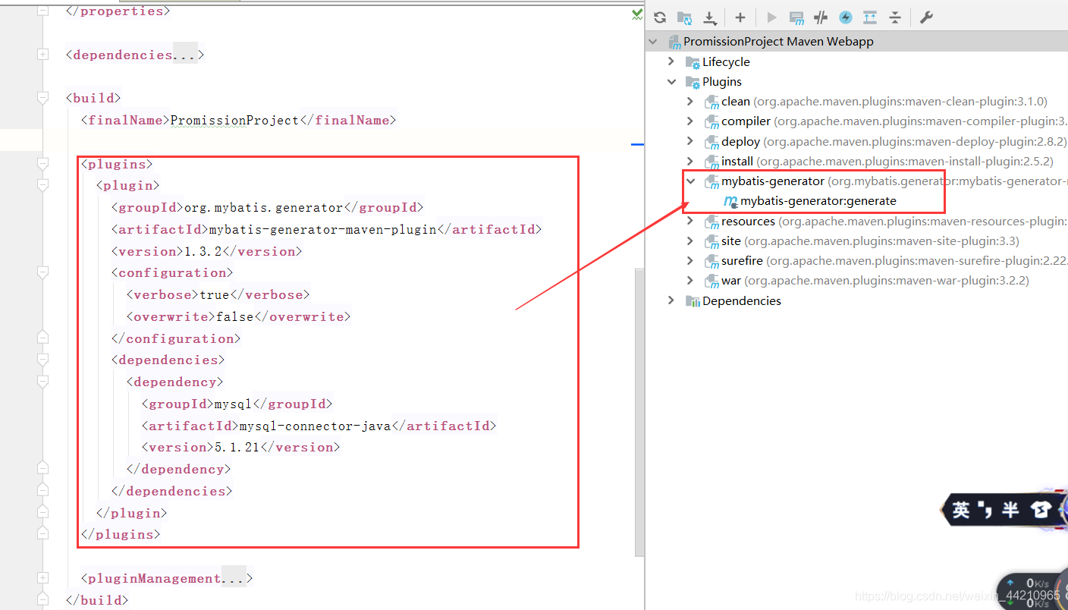Click the editor vertical scrollbar thumb

[640, 413]
